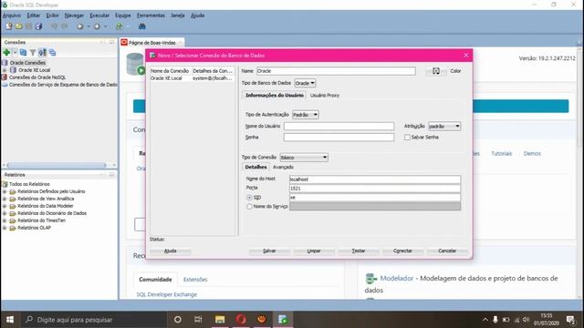The width and height of the screenshot is (584, 328).
Task: Switch to the Usuário Proxy tab
Action: [x=325, y=95]
